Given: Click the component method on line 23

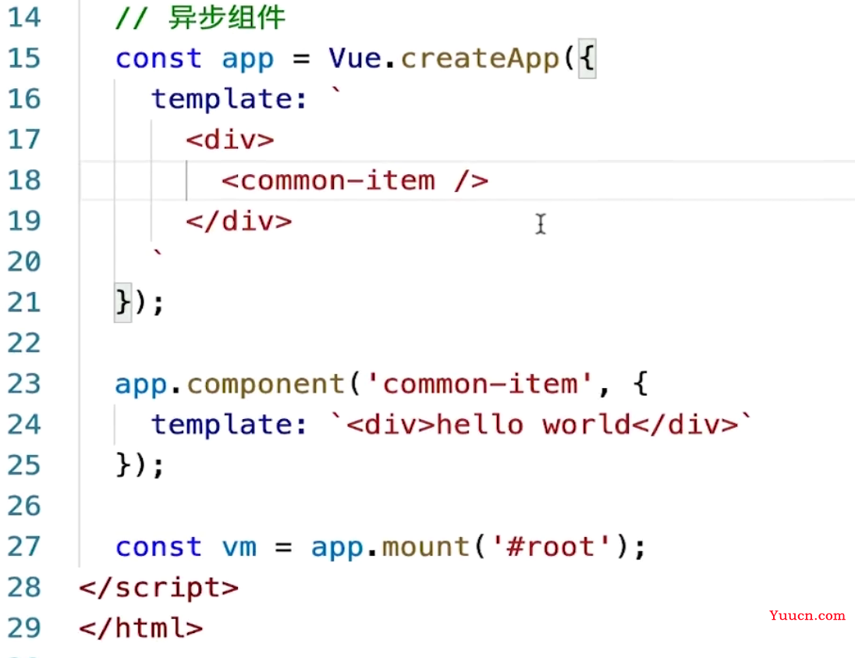Looking at the screenshot, I should pyautogui.click(x=266, y=386).
